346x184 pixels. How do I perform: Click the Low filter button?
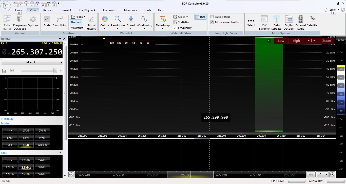click(x=281, y=41)
